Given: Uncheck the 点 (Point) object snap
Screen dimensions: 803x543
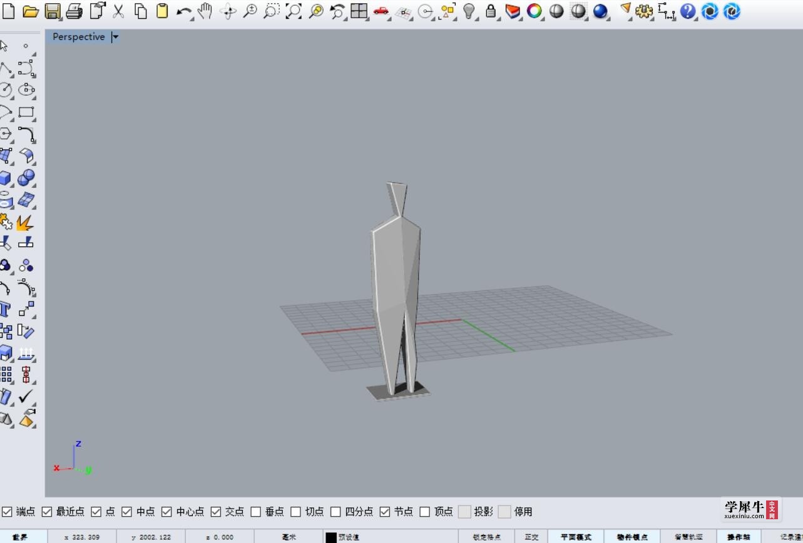Looking at the screenshot, I should click(x=96, y=512).
